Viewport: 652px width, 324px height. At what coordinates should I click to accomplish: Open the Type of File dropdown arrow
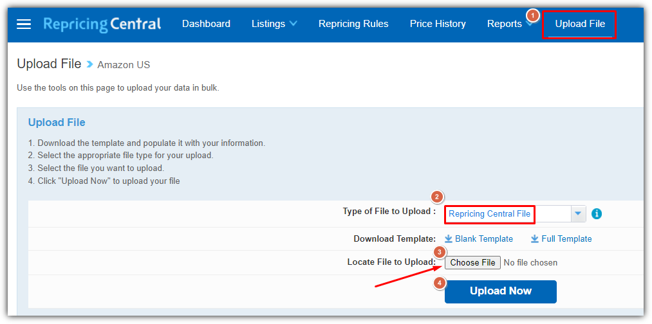[x=577, y=214]
